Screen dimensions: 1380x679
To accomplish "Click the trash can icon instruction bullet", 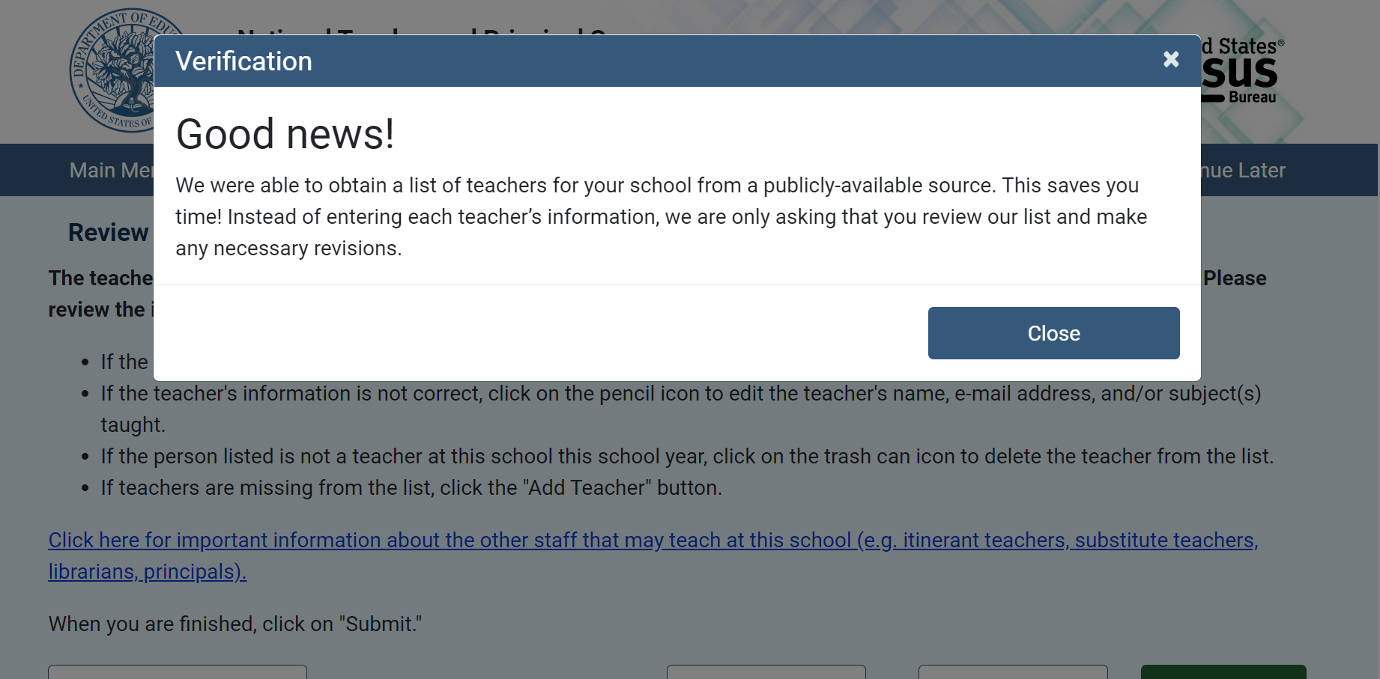I will [686, 457].
